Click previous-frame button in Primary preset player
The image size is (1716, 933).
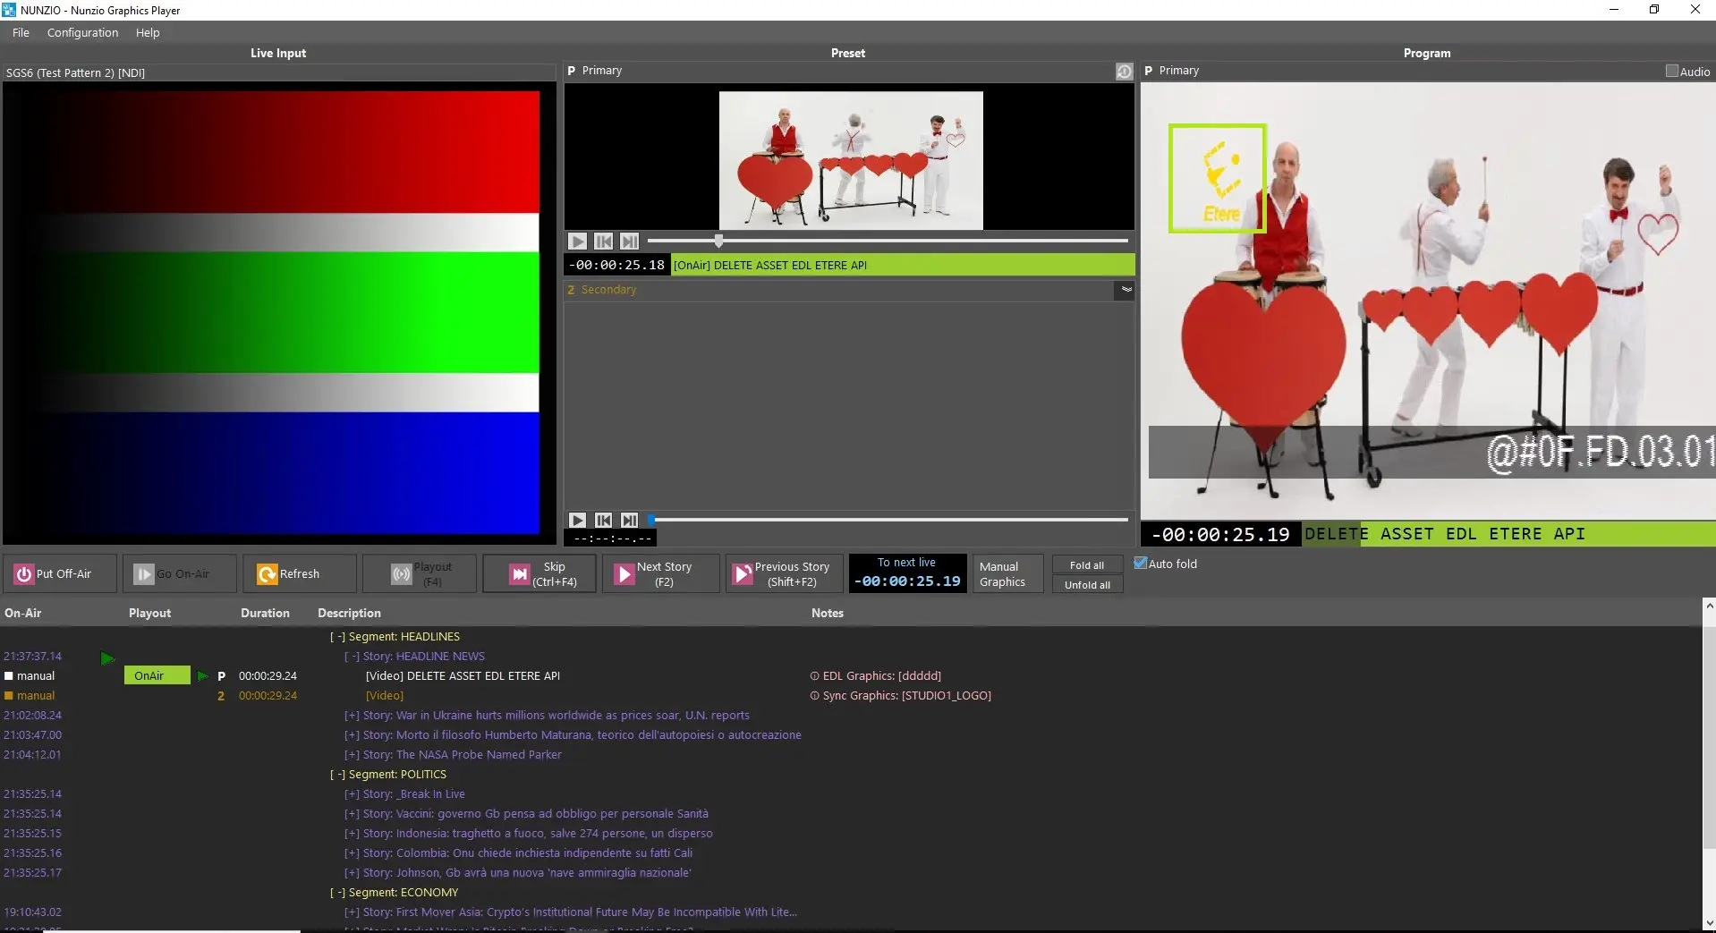click(604, 242)
